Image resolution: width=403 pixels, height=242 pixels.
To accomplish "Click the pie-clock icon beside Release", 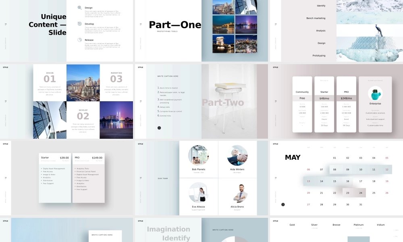I will (x=80, y=40).
